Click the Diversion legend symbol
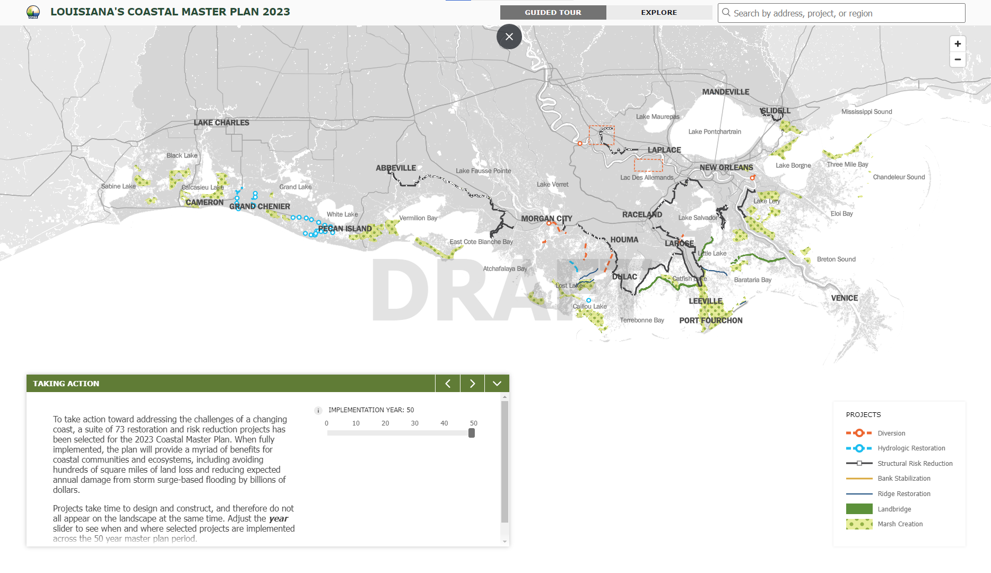The width and height of the screenshot is (991, 573). tap(859, 433)
